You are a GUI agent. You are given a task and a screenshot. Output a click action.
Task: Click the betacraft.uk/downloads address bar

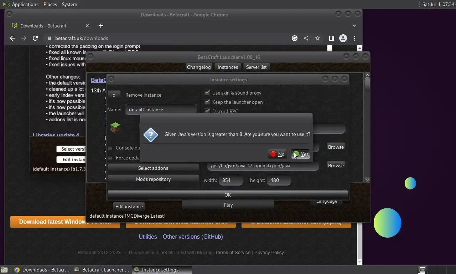[x=167, y=38]
